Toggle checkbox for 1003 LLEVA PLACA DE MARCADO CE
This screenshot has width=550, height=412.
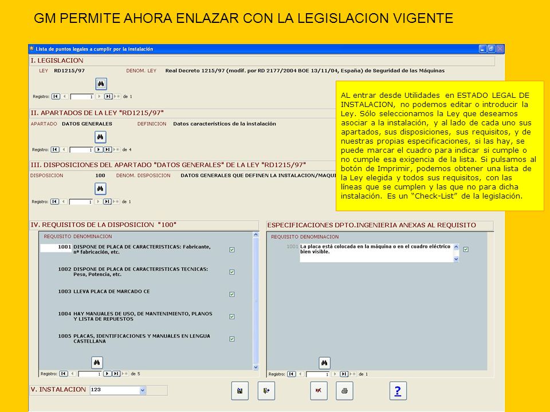232,294
